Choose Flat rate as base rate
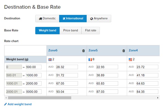 click(90, 30)
